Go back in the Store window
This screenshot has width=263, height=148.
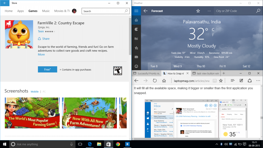(5, 3)
